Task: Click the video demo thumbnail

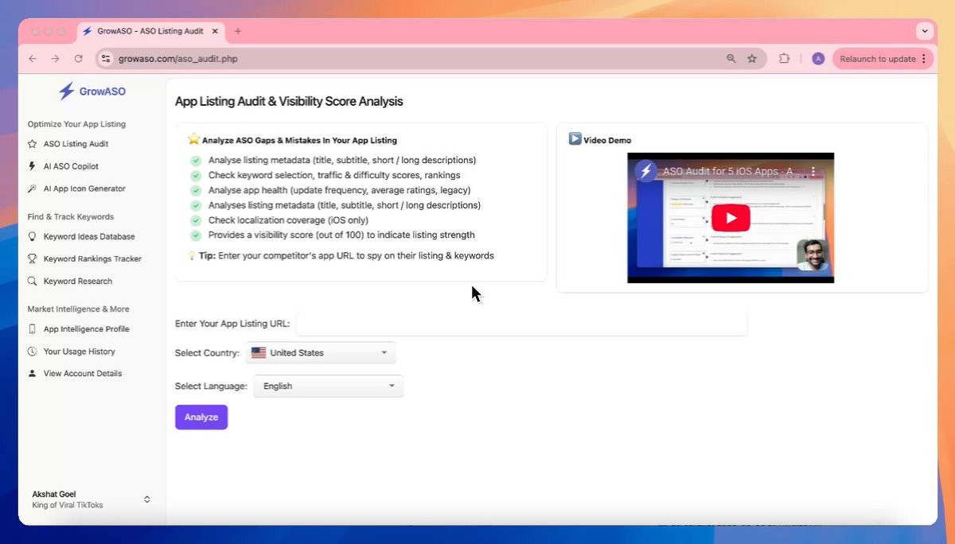Action: coord(731,218)
